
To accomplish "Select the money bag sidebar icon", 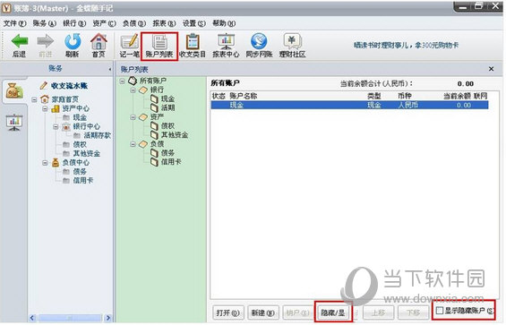I will [x=14, y=91].
